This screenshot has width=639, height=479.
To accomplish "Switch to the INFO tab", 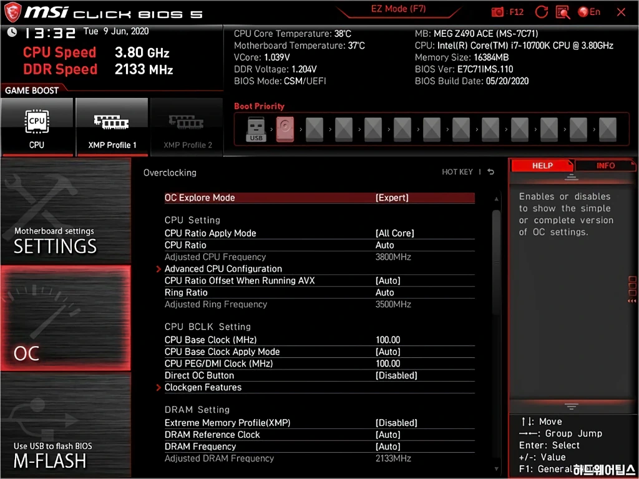I will point(605,165).
